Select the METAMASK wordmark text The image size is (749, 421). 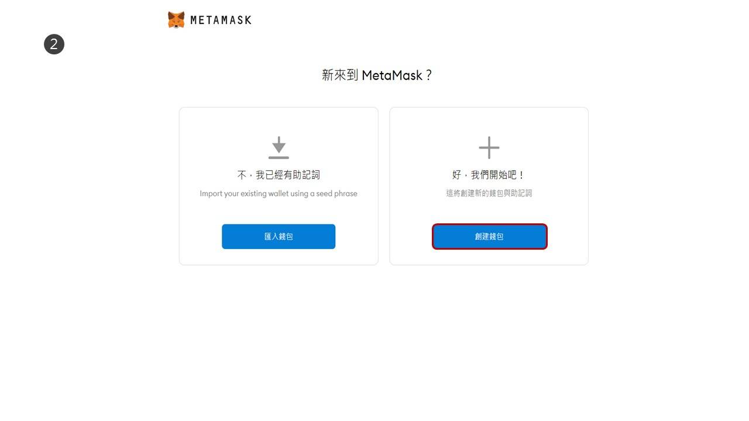pyautogui.click(x=221, y=20)
